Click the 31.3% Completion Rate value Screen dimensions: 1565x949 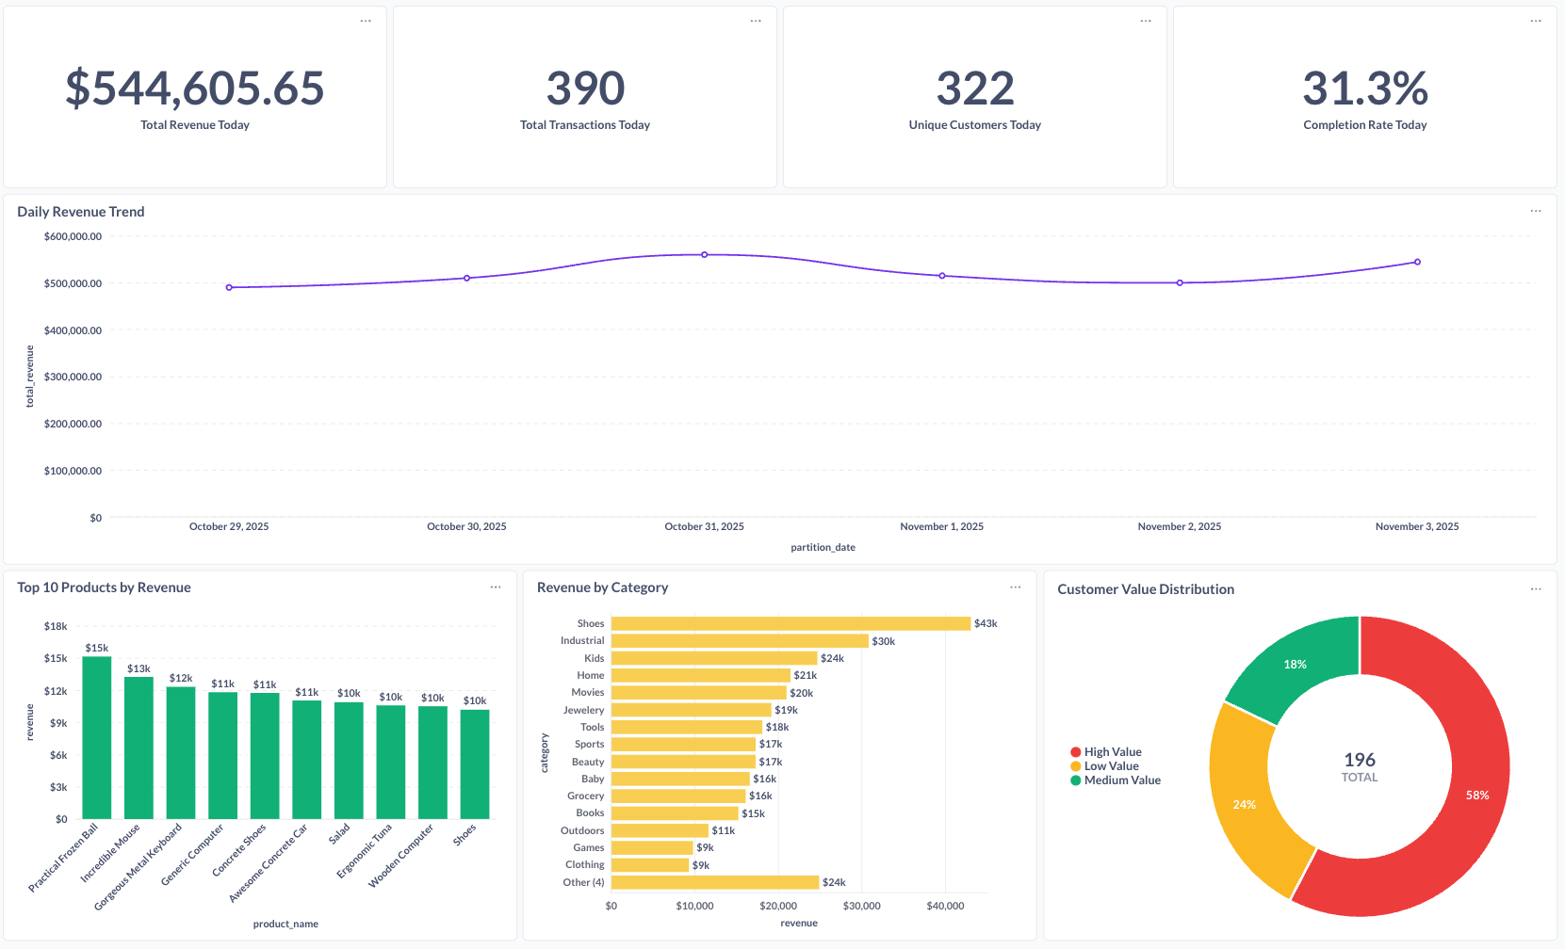tap(1365, 88)
